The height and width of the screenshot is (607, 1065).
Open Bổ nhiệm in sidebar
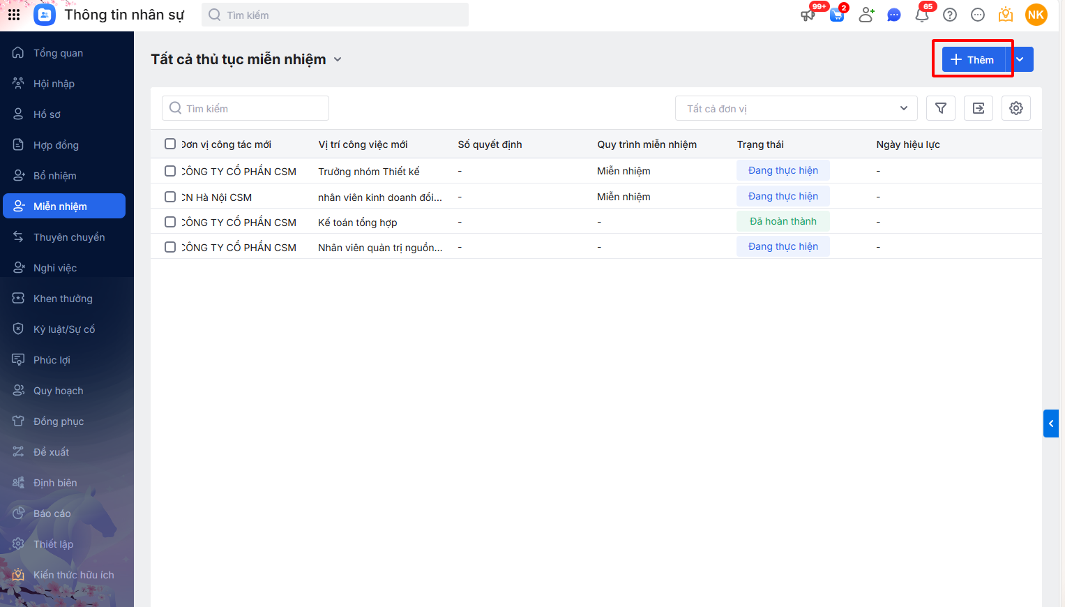[x=64, y=176]
